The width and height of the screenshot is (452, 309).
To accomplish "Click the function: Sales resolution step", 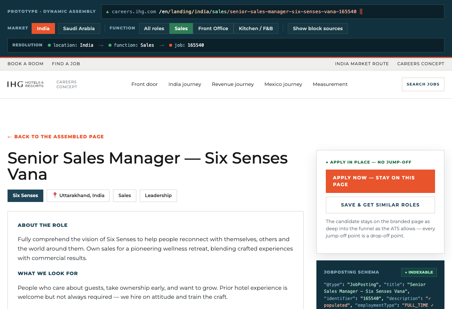I will (131, 45).
